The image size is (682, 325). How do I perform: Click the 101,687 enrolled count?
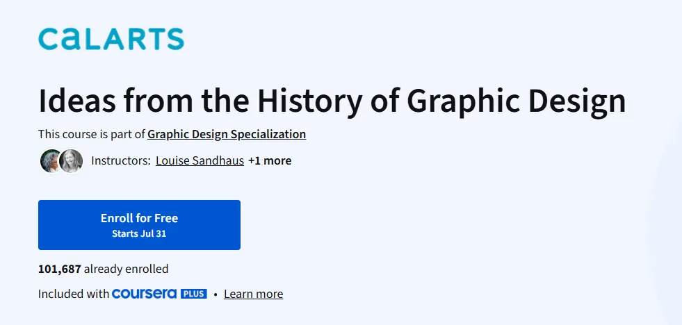(60, 269)
